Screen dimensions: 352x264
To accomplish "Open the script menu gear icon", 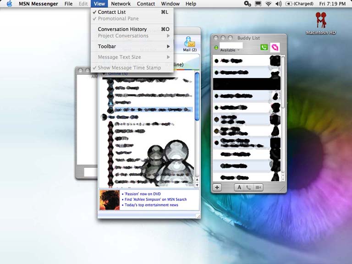I will pos(247,4).
